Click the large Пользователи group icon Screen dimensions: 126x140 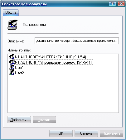click(12, 25)
